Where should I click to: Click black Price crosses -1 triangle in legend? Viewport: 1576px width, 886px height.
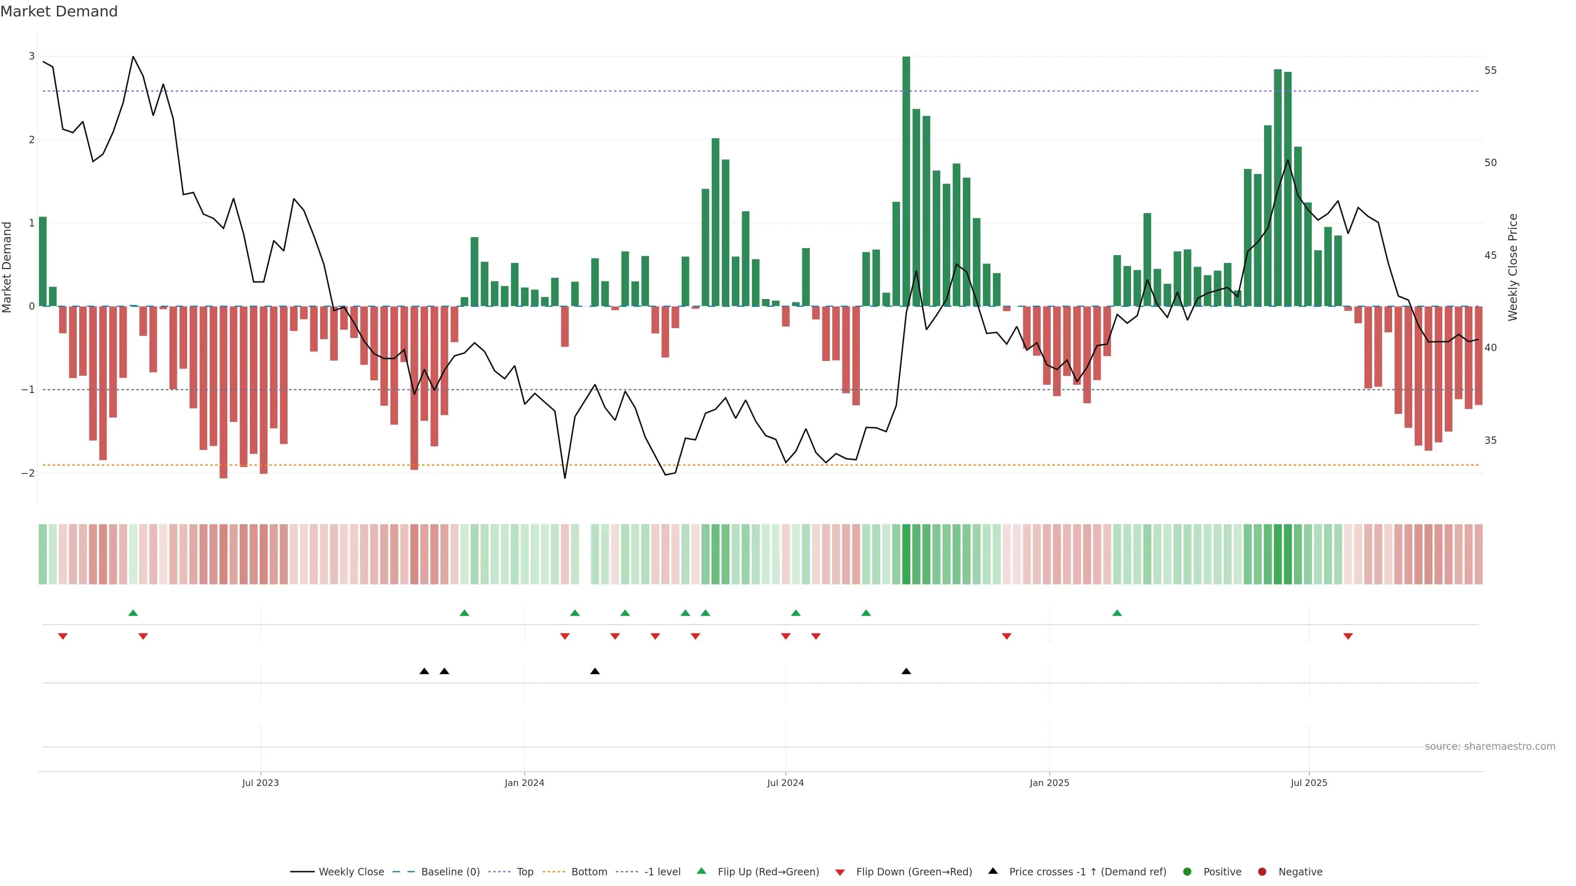[993, 871]
